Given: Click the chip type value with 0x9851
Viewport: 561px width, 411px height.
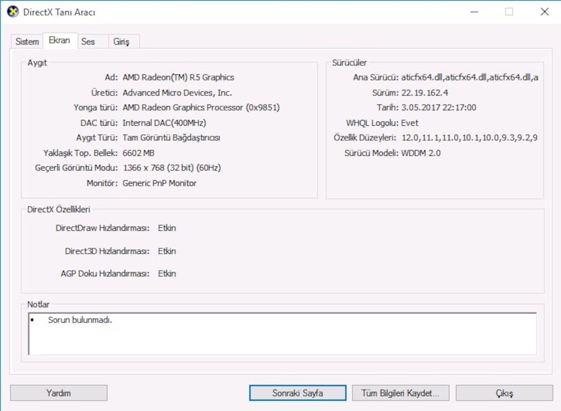Looking at the screenshot, I should (201, 108).
